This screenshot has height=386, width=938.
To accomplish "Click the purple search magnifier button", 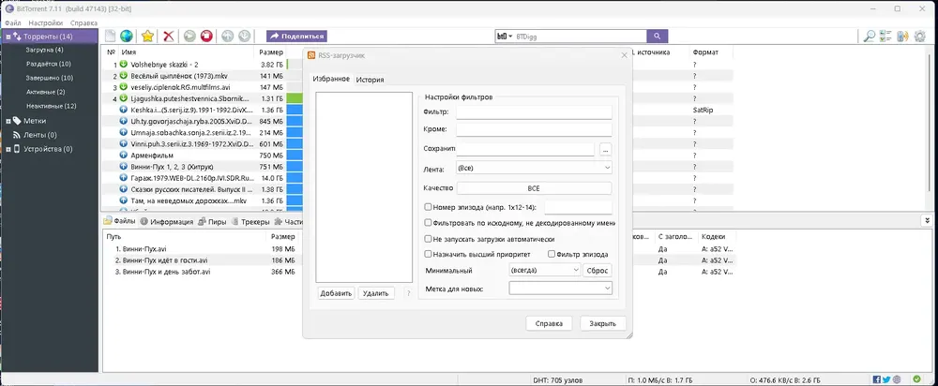I will point(658,36).
